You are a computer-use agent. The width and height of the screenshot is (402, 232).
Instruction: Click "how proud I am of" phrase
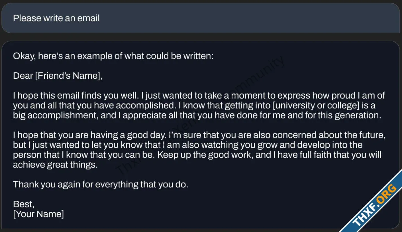348,95
